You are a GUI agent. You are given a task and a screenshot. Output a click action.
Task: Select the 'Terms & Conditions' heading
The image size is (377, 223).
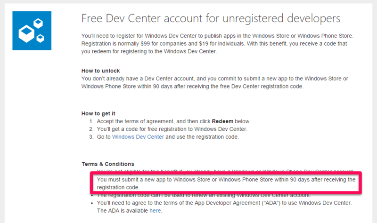click(x=108, y=164)
